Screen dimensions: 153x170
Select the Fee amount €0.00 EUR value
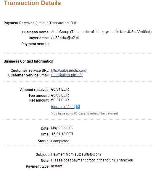60,95
